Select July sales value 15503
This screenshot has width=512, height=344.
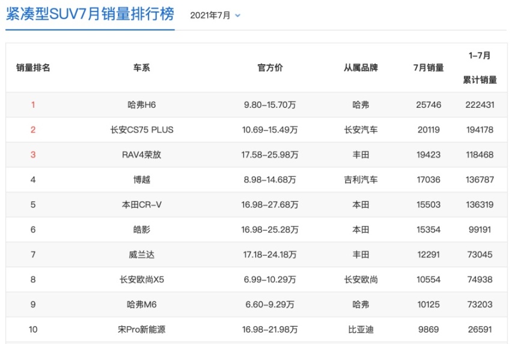point(428,204)
